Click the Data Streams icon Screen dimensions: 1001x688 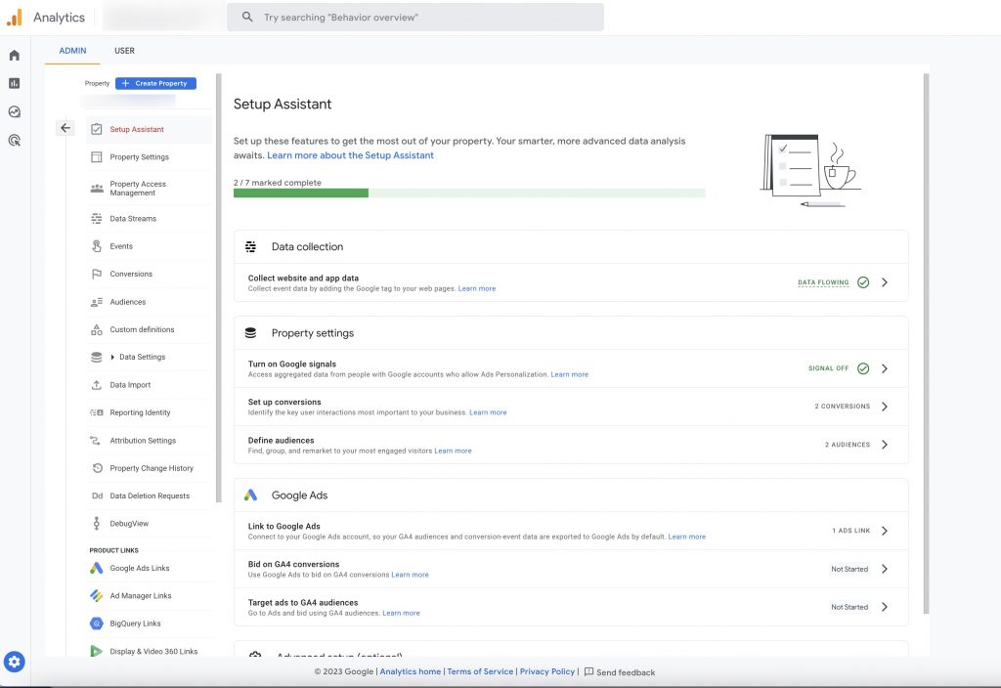(x=97, y=218)
